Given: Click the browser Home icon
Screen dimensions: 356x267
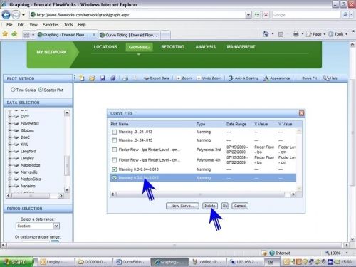Looking at the screenshot, I should click(266, 34).
